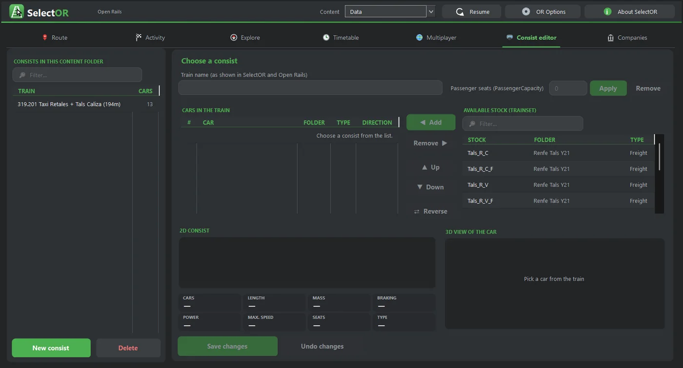Viewport: 683px width, 368px height.
Task: Click Undo changes
Action: click(322, 346)
